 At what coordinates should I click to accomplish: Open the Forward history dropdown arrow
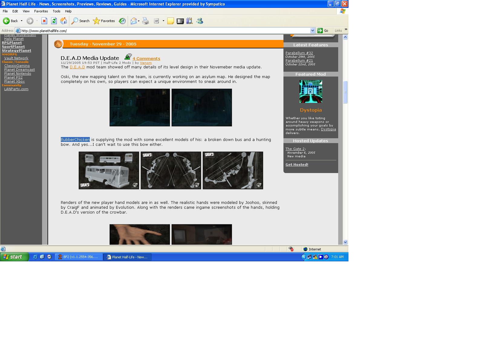tap(37, 21)
